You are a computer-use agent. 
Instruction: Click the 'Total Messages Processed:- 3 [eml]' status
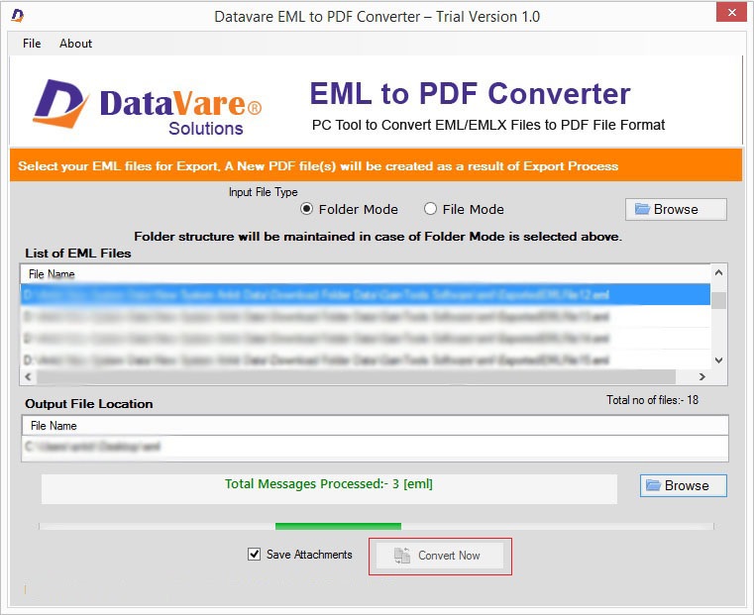329,484
